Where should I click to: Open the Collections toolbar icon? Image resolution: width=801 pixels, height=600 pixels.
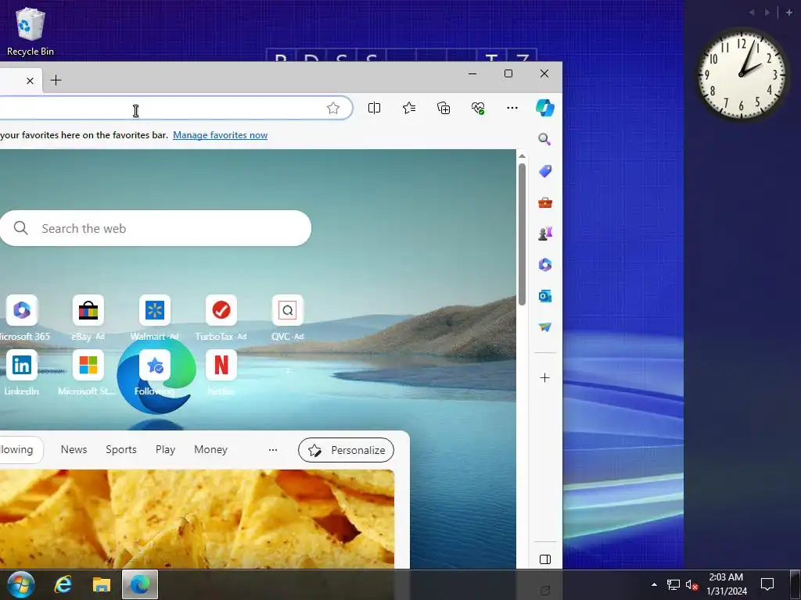point(444,108)
